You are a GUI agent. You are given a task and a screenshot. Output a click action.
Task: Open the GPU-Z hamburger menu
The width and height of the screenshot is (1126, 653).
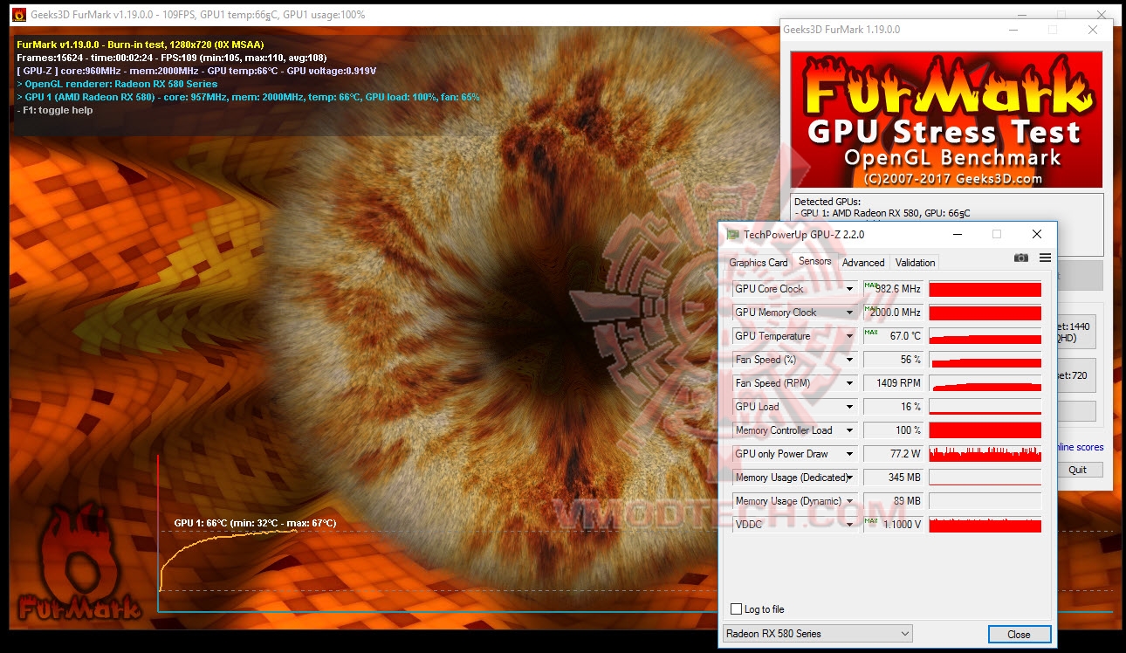coord(1045,258)
